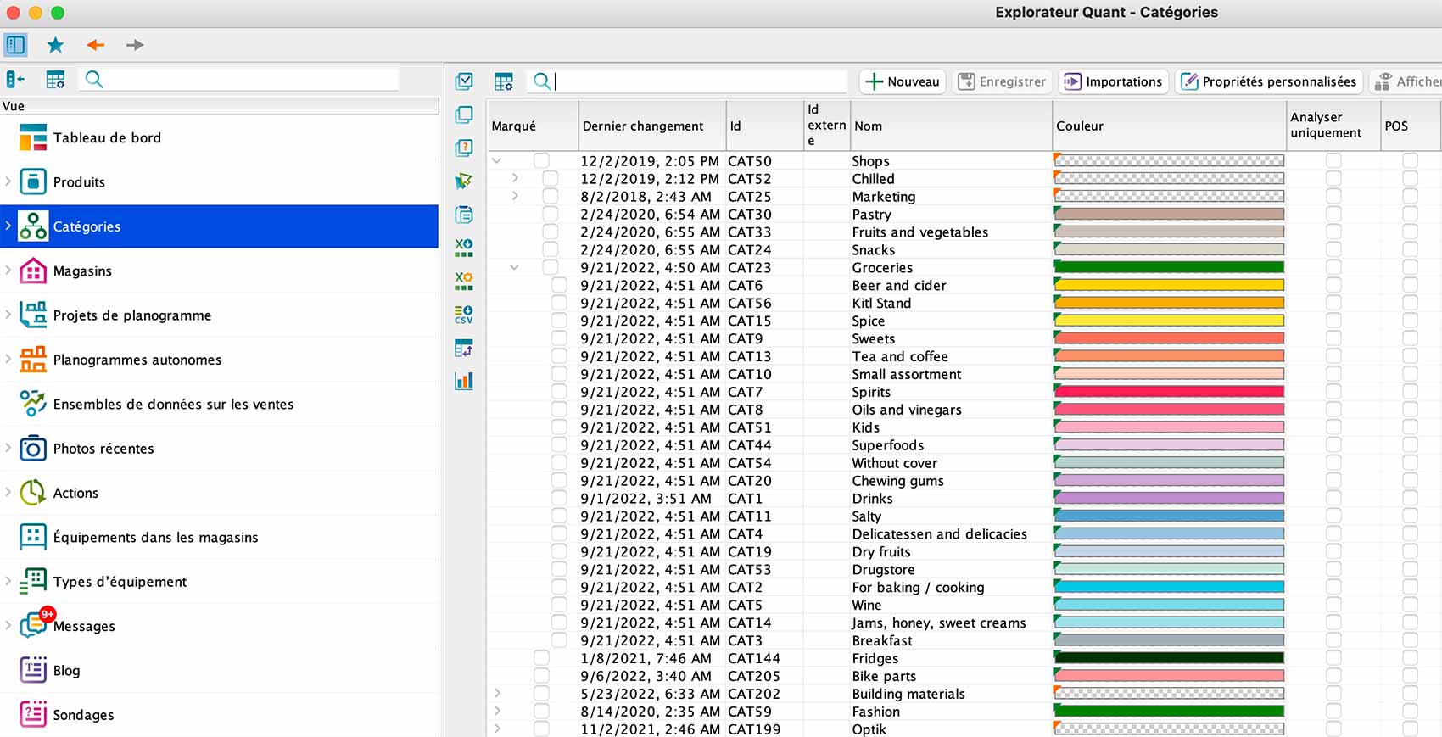
Task: Select Tableau de bord view
Action: [107, 138]
